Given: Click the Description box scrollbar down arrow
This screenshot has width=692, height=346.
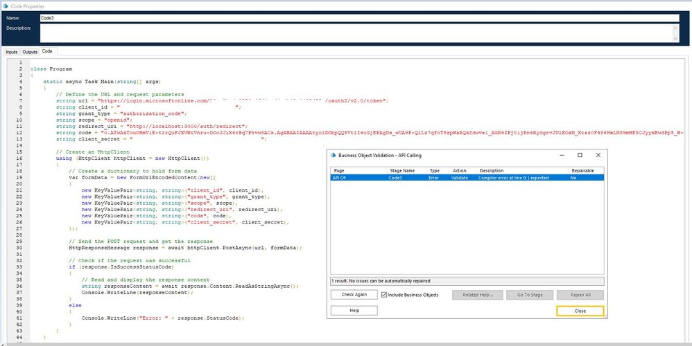Looking at the screenshot, I should [675, 40].
